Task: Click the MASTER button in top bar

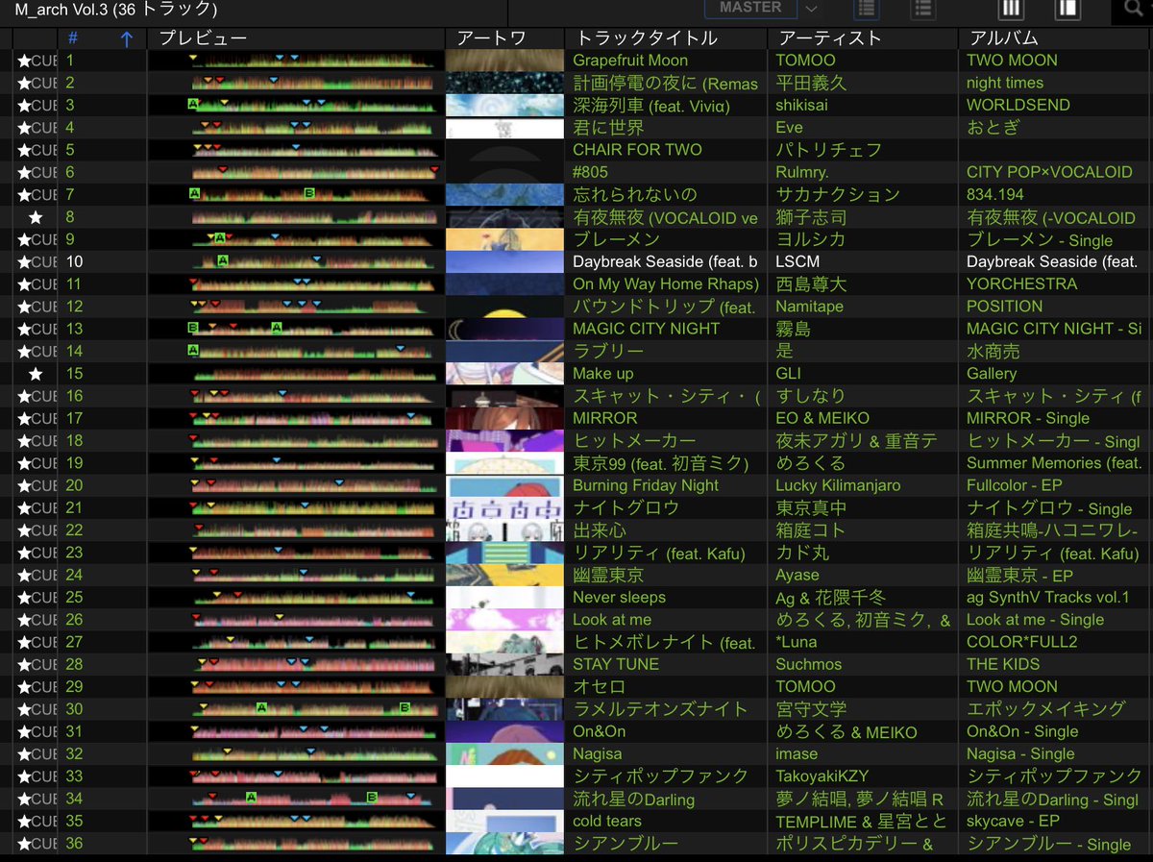Action: (750, 8)
